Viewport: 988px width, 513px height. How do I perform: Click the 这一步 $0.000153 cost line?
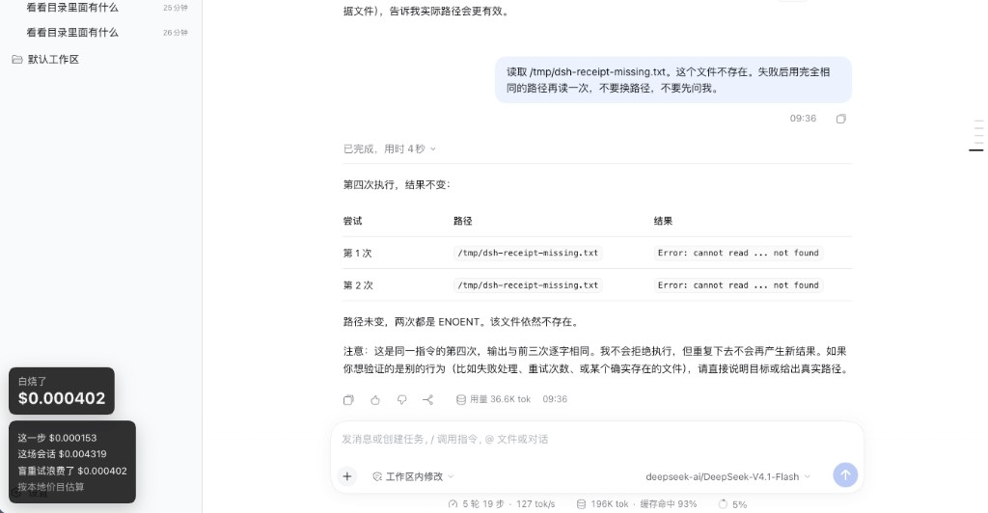pos(57,438)
